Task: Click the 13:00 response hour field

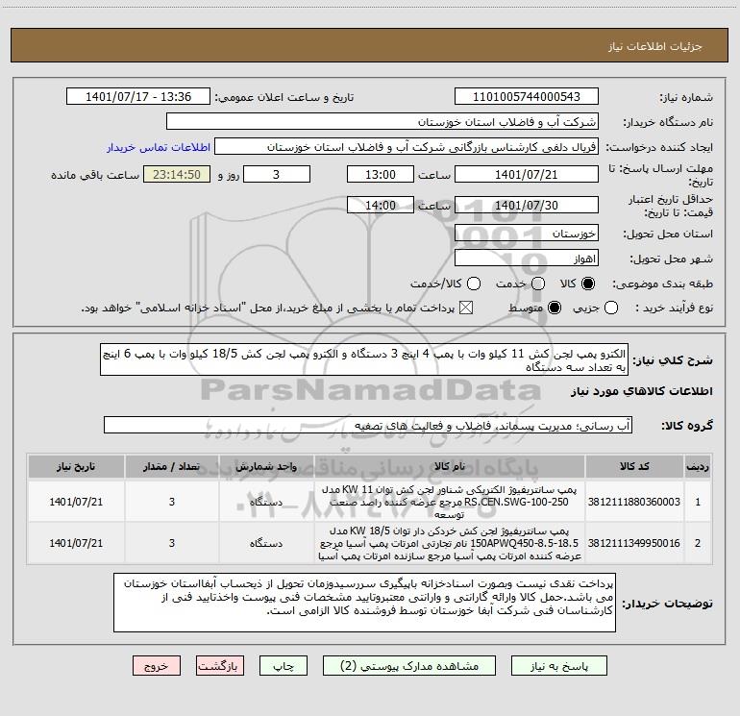Action: (x=381, y=175)
